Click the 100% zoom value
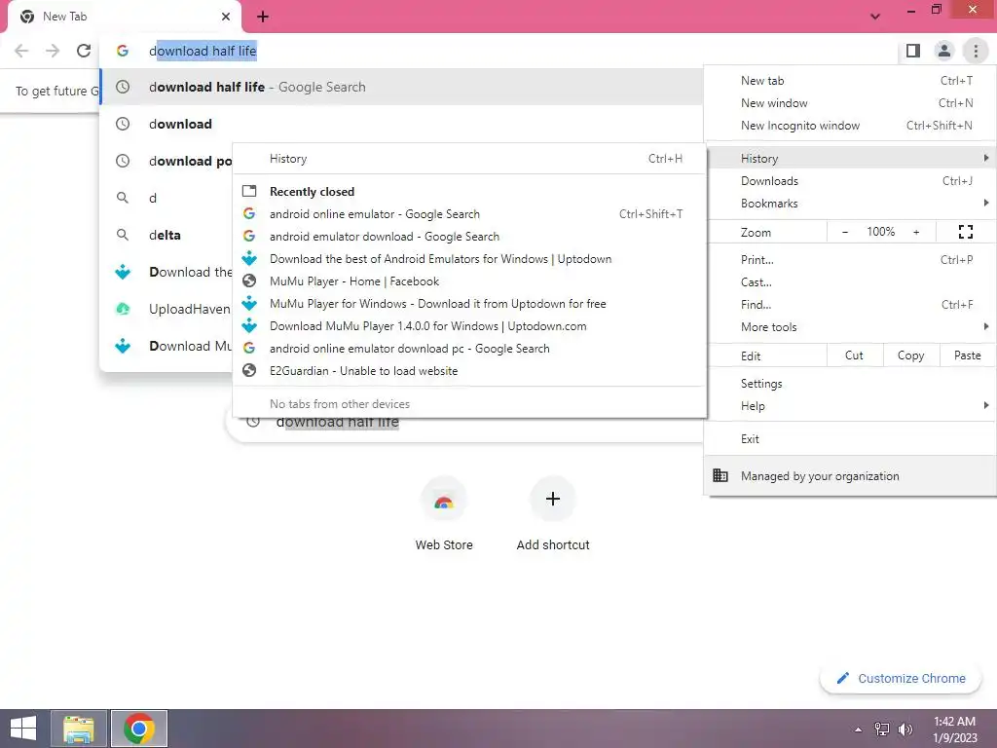This screenshot has width=997, height=748. pos(880,232)
